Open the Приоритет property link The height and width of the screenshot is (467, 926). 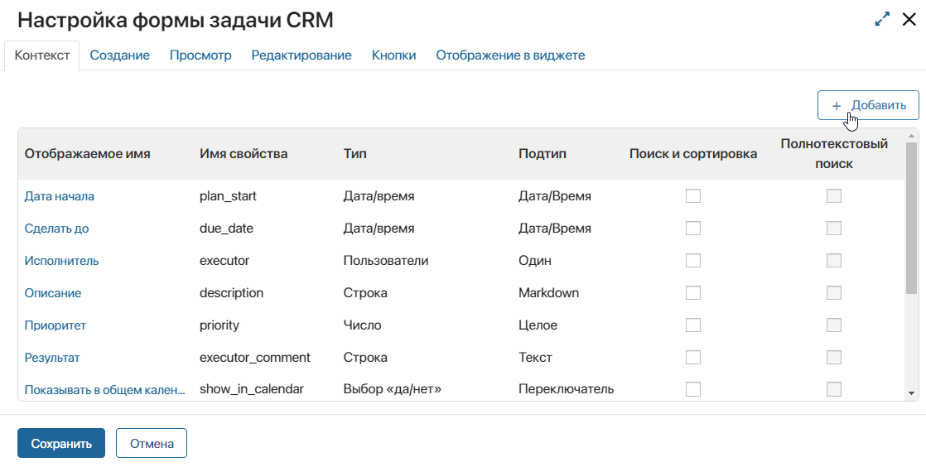tap(55, 325)
